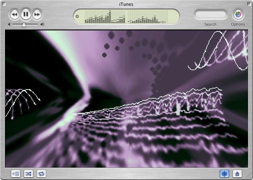
Task: Click the iTunes window title
Action: (126, 4)
